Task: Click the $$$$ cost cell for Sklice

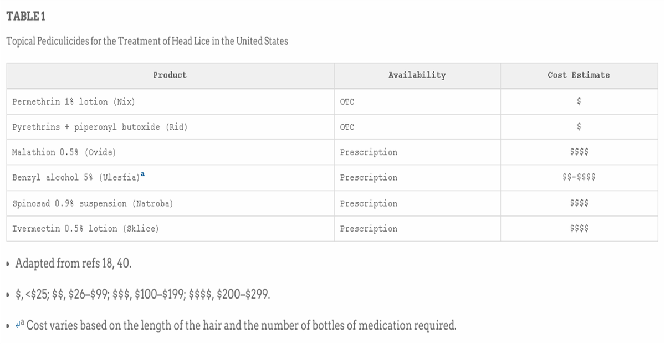Action: click(x=579, y=229)
